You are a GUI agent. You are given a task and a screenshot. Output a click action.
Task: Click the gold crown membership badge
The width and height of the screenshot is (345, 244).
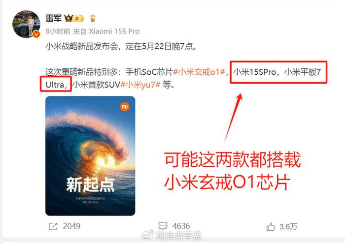74,18
